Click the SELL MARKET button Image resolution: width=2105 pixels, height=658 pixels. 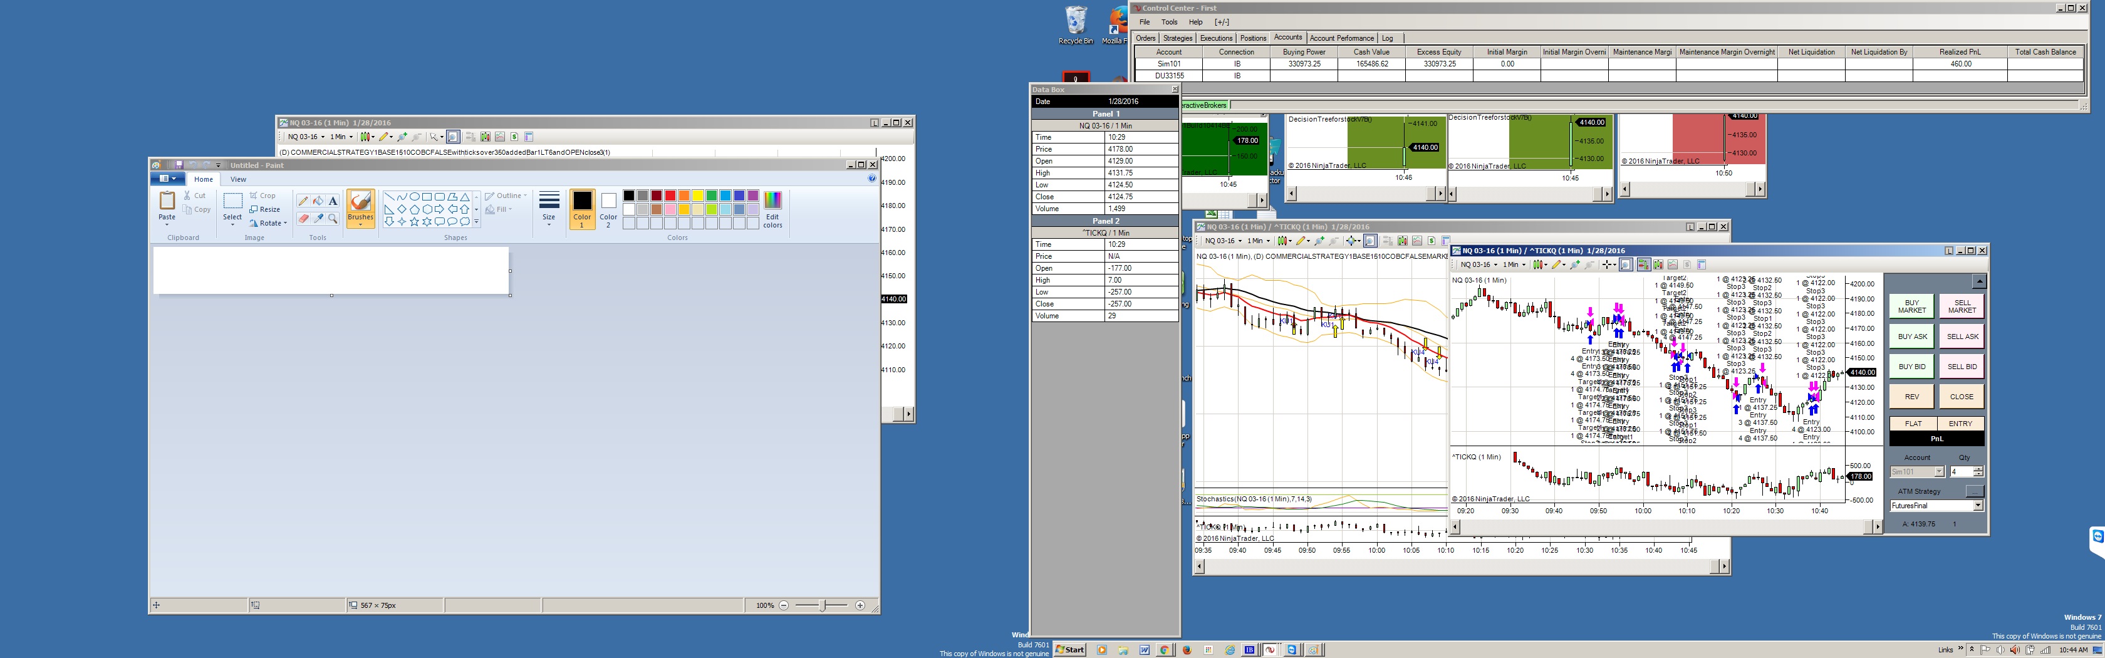coord(1961,306)
